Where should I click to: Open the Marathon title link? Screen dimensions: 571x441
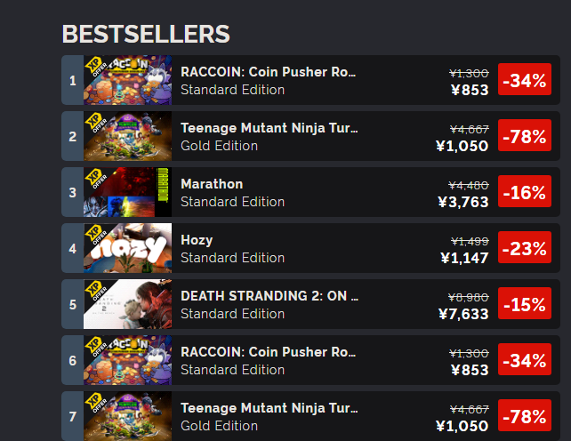coord(212,184)
